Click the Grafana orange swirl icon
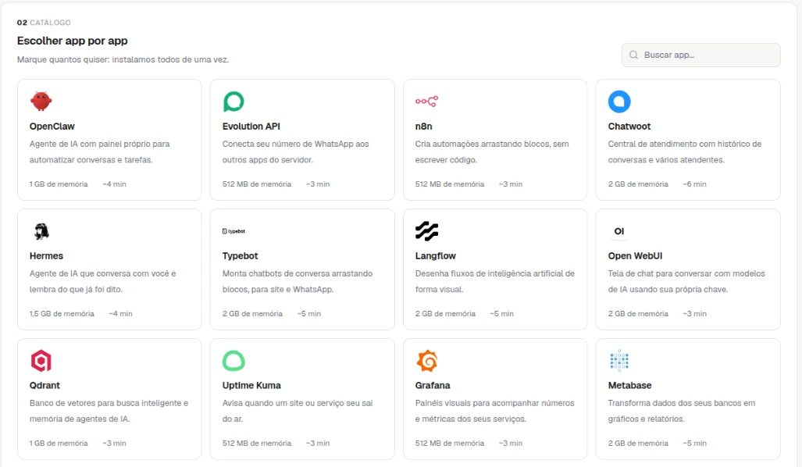 tap(427, 361)
